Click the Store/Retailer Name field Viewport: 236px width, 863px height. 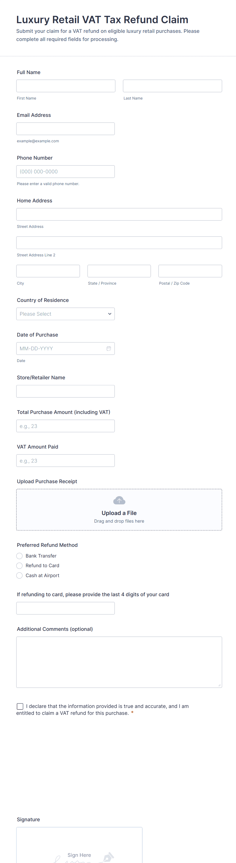tap(65, 391)
